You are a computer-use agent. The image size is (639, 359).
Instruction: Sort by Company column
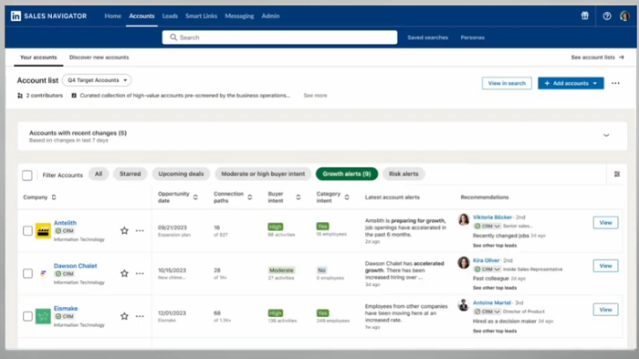click(53, 197)
